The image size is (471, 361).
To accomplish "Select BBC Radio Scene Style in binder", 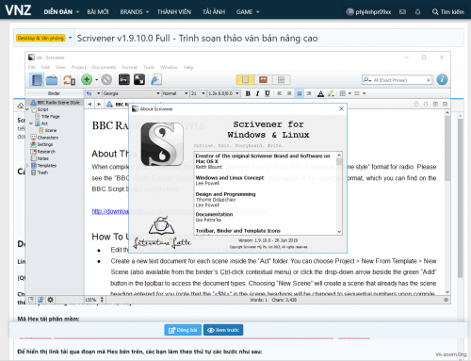I will [x=55, y=103].
